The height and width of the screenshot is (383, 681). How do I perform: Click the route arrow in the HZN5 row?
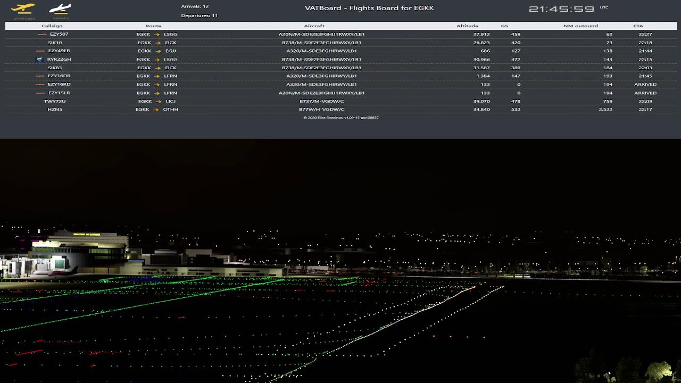coord(156,110)
